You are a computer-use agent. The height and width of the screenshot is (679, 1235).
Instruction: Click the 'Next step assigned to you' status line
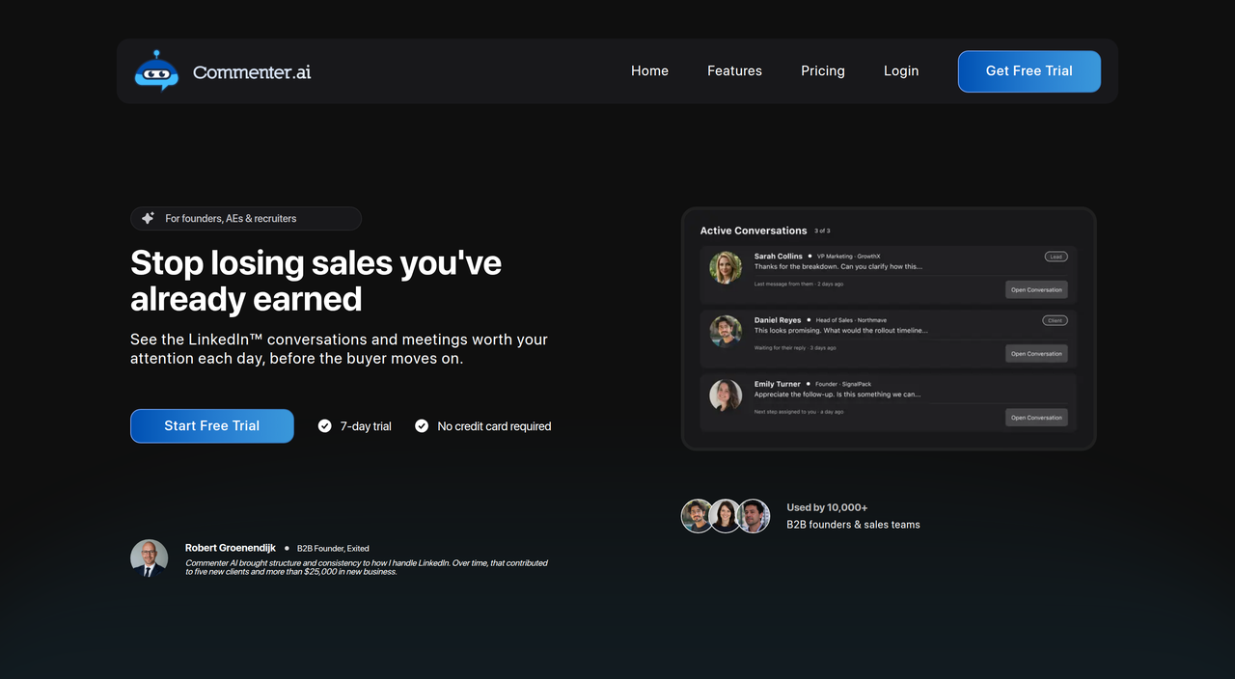coord(799,412)
